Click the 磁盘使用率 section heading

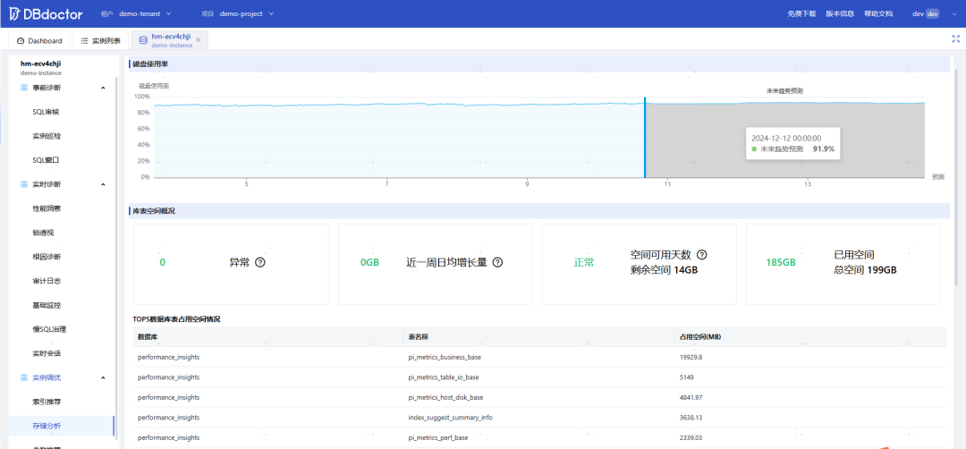[x=151, y=64]
